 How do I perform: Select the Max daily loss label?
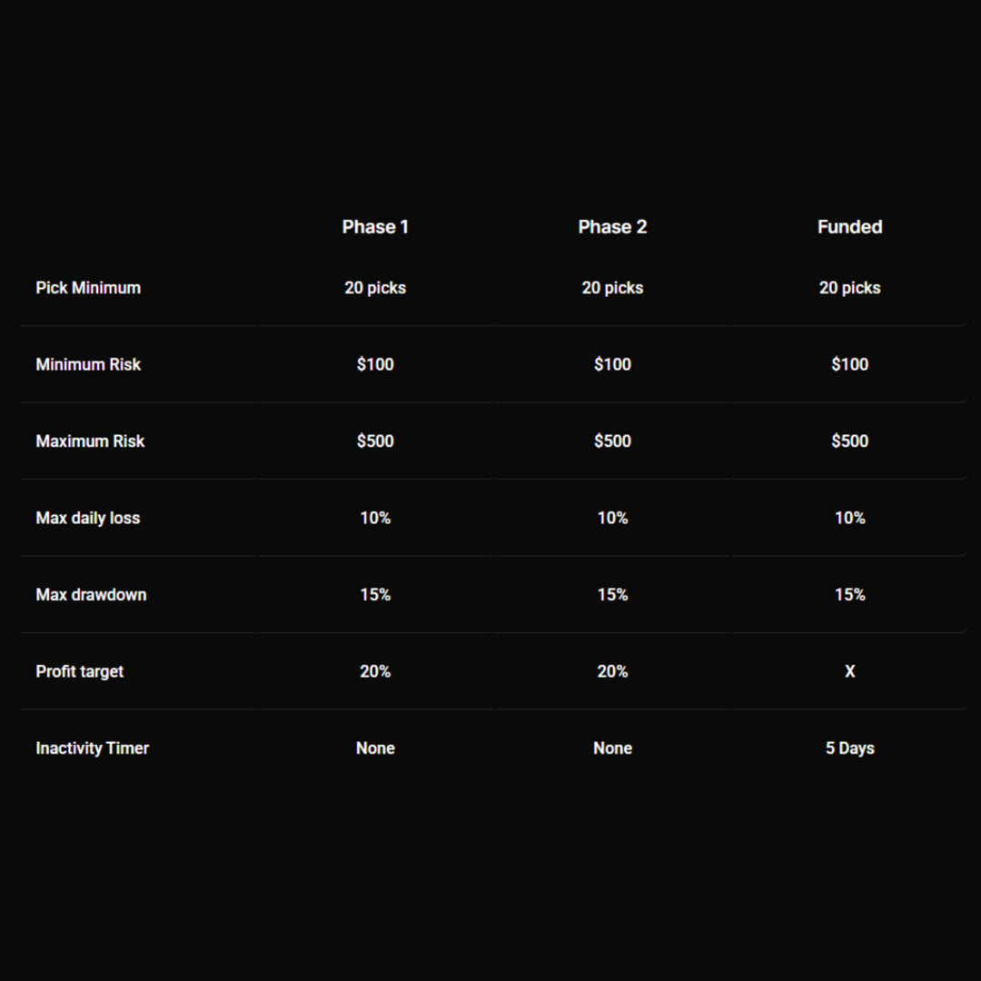tap(88, 518)
